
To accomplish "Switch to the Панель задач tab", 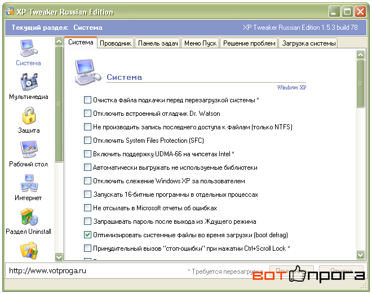I will [x=158, y=43].
